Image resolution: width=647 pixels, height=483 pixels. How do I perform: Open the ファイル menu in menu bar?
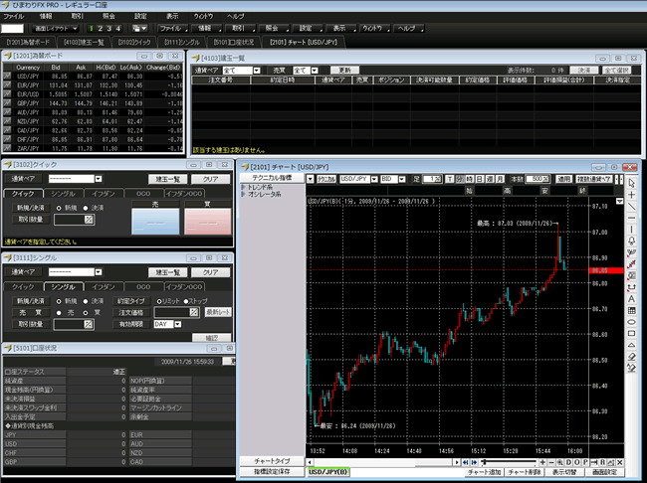13,17
